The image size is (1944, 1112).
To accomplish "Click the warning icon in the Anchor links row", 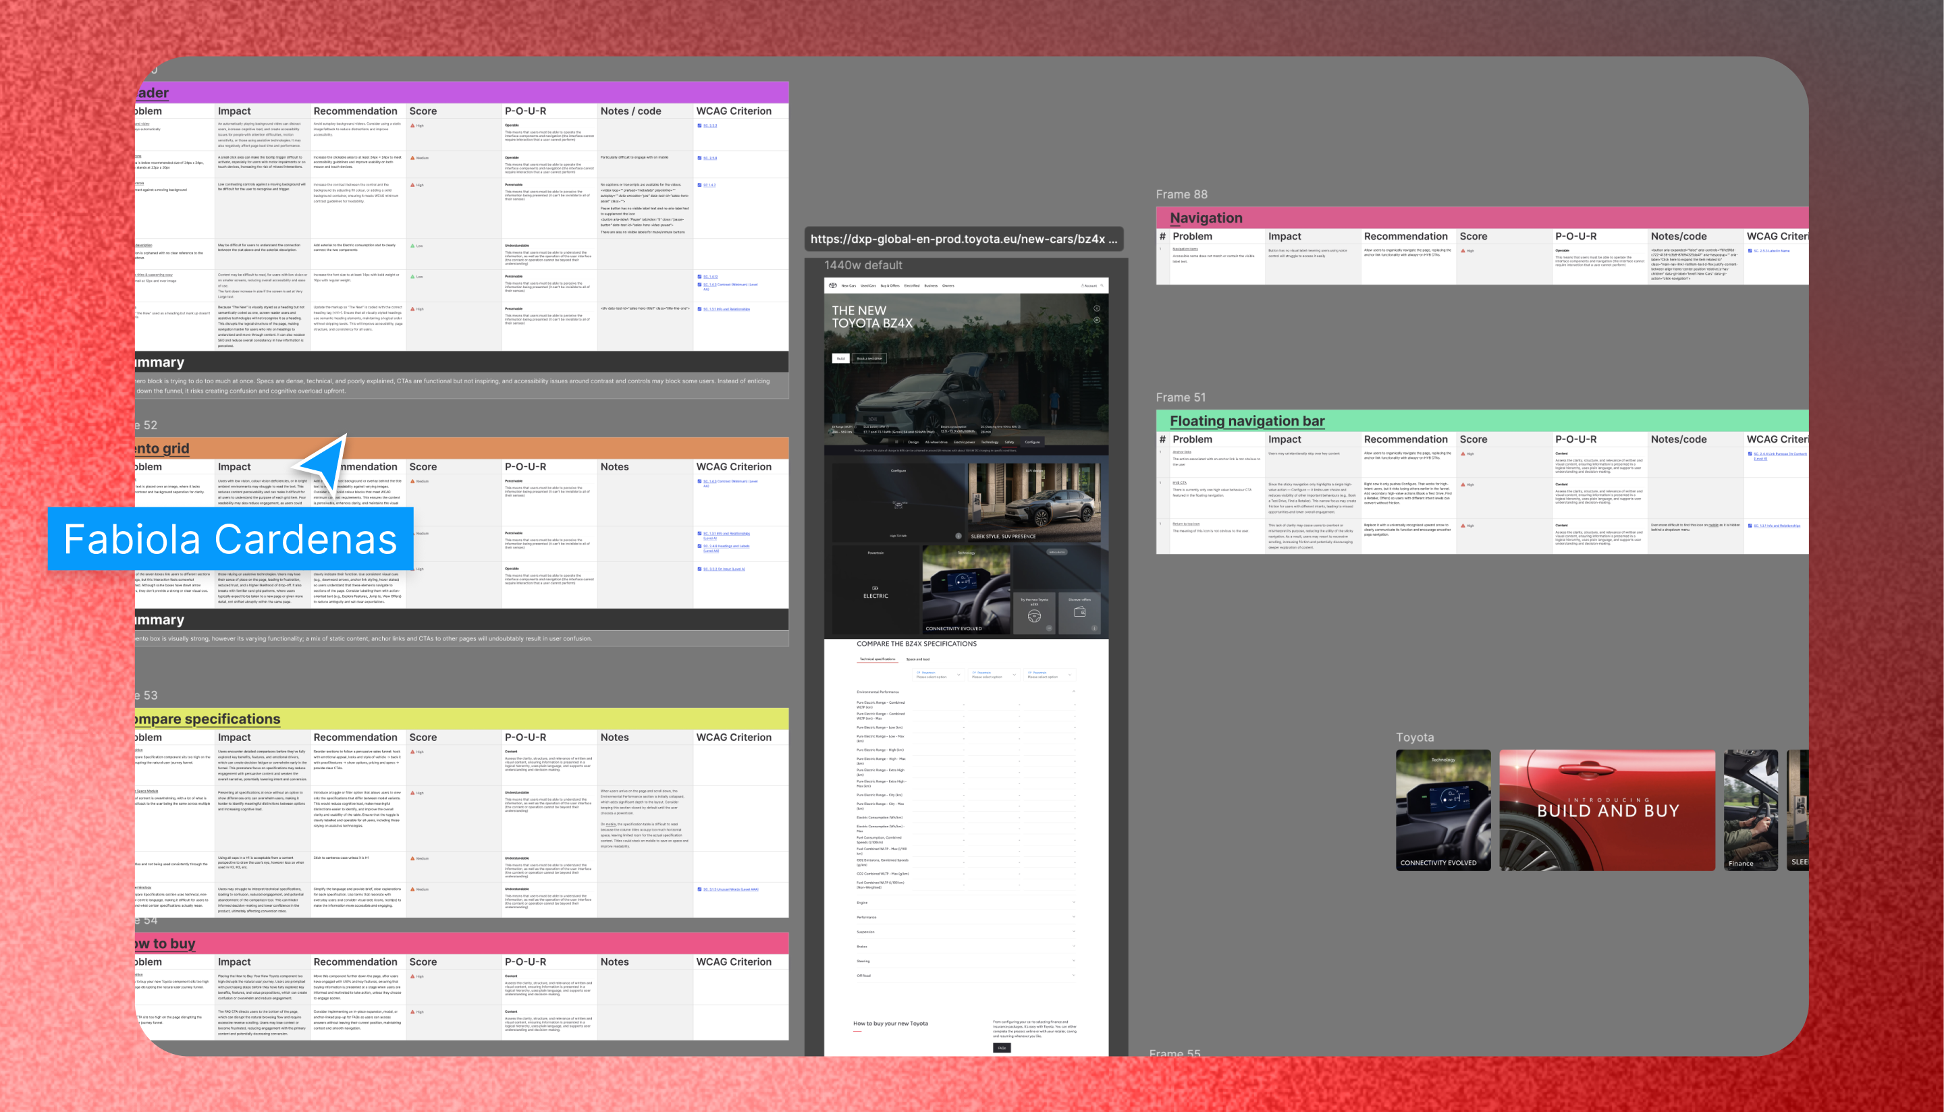I will point(1463,453).
